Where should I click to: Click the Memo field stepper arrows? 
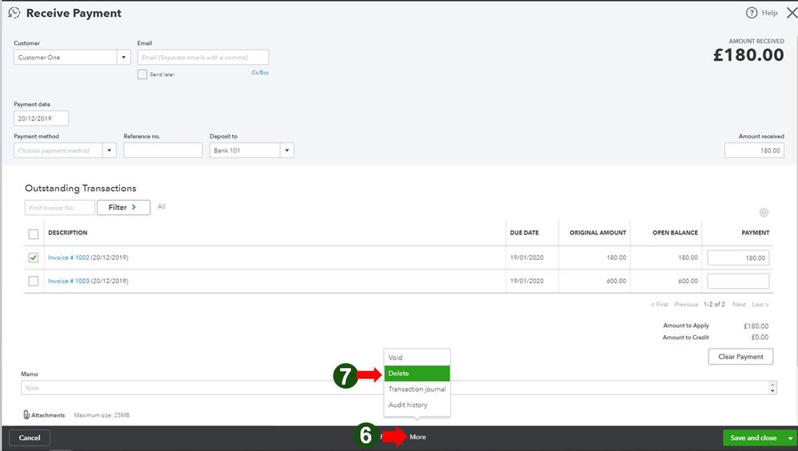[772, 388]
